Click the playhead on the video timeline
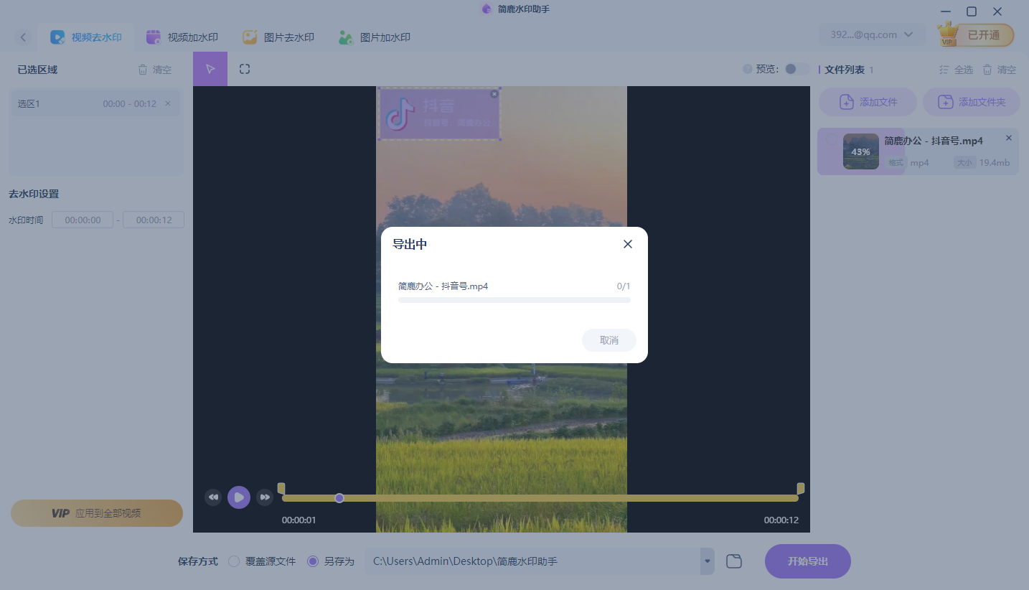Screen dimensions: 1029x590 pyautogui.click(x=339, y=497)
